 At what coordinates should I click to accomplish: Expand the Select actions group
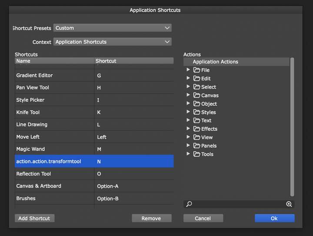point(188,86)
